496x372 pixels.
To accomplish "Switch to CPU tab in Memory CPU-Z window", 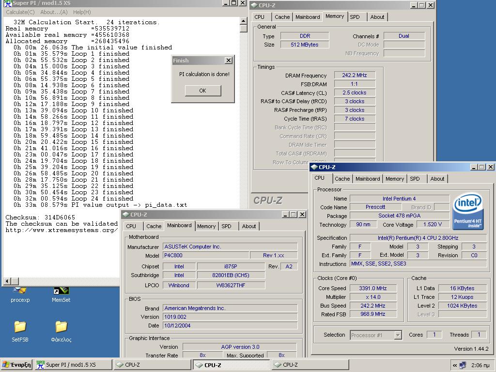I will pyautogui.click(x=260, y=17).
